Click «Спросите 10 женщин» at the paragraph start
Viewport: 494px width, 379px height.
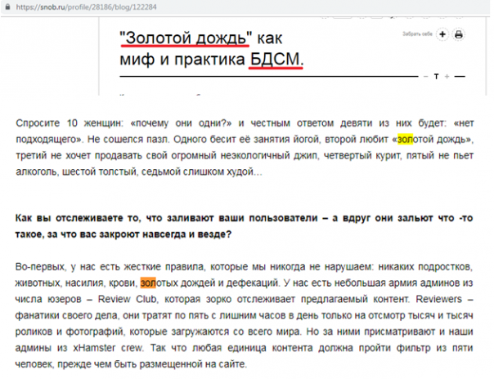[67, 122]
